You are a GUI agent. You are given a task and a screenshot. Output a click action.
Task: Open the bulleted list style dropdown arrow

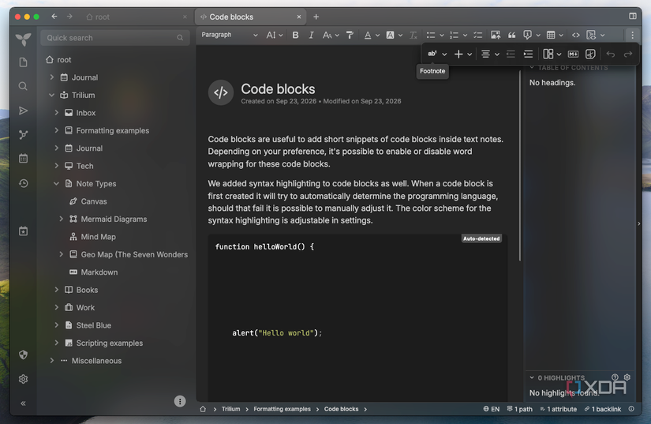442,36
